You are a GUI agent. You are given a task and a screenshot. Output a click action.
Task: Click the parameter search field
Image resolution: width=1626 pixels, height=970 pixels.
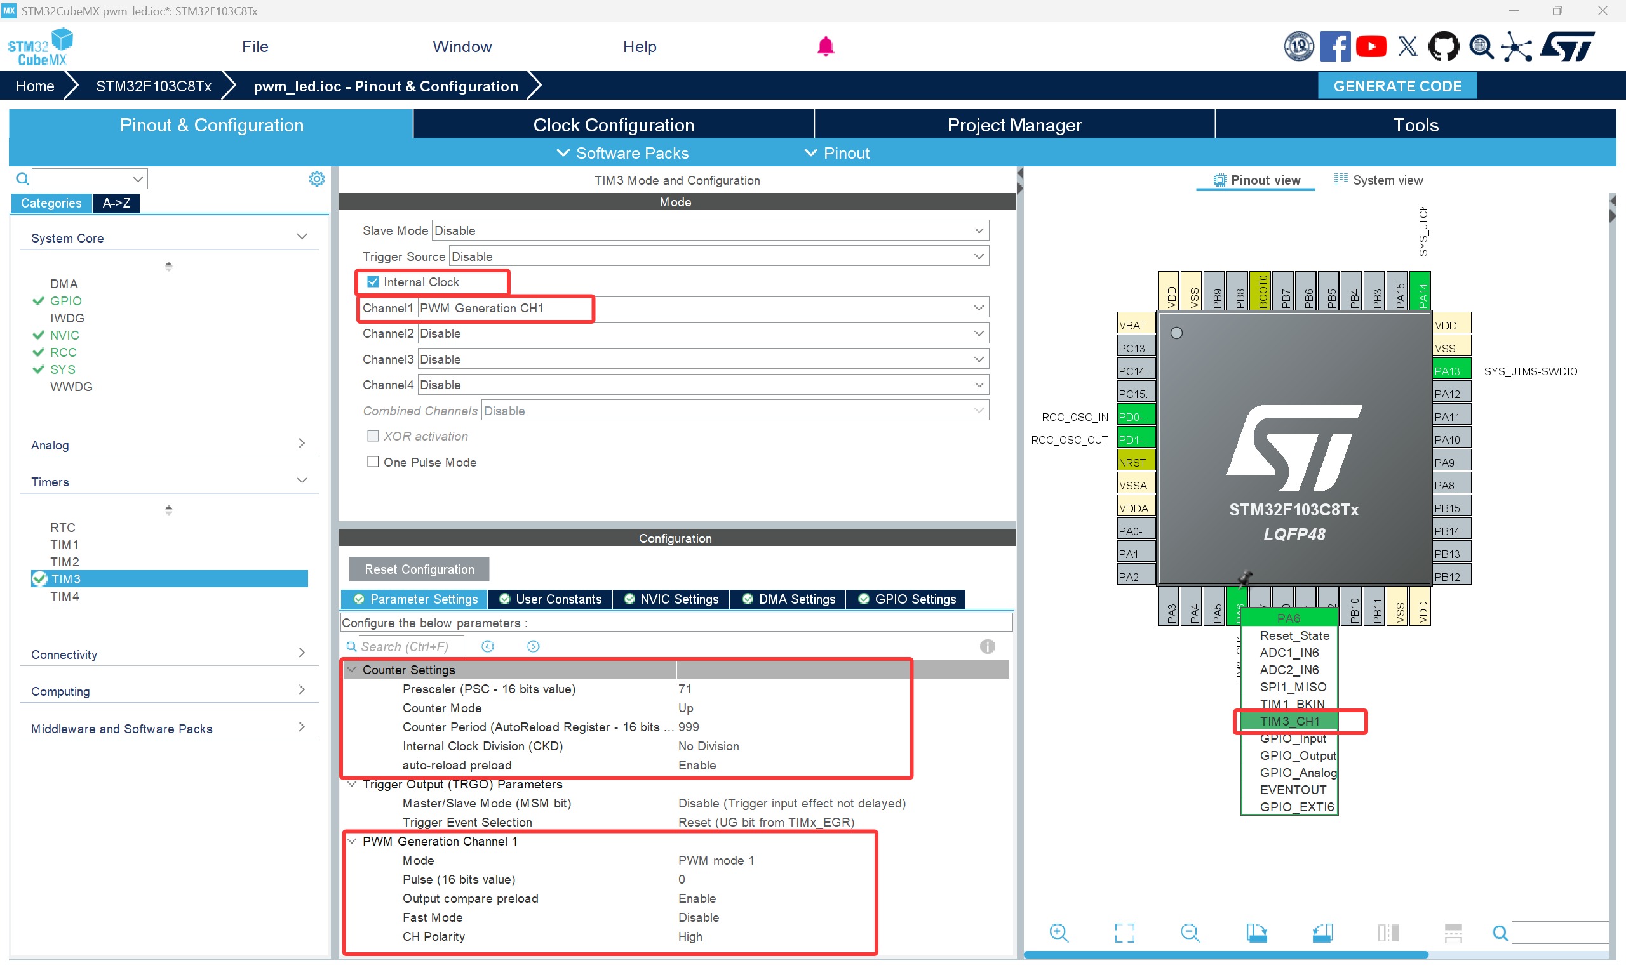[410, 646]
